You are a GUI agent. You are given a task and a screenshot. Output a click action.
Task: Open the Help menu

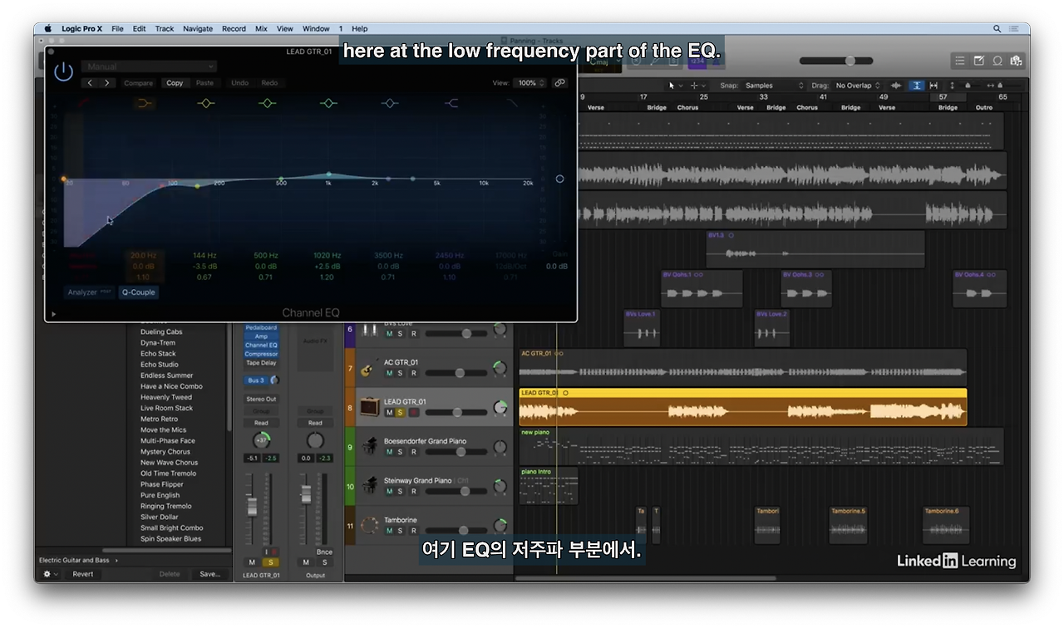tap(360, 28)
